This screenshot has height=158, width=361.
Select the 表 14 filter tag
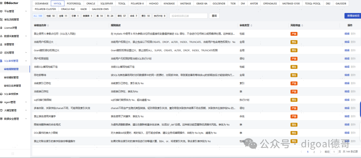pyautogui.click(x=100, y=16)
